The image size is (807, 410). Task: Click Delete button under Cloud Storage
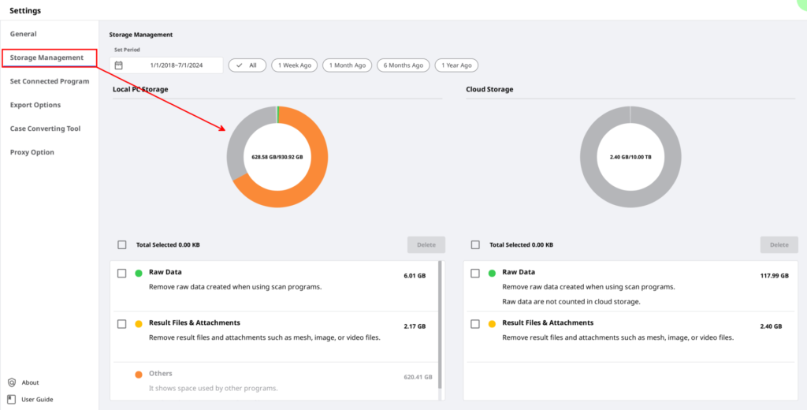click(779, 244)
